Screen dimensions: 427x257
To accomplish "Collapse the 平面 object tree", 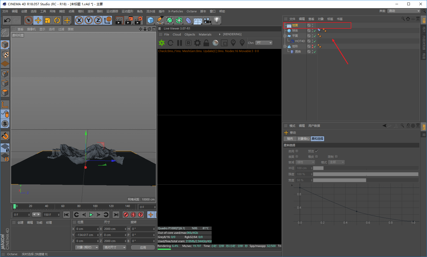I will click(285, 36).
